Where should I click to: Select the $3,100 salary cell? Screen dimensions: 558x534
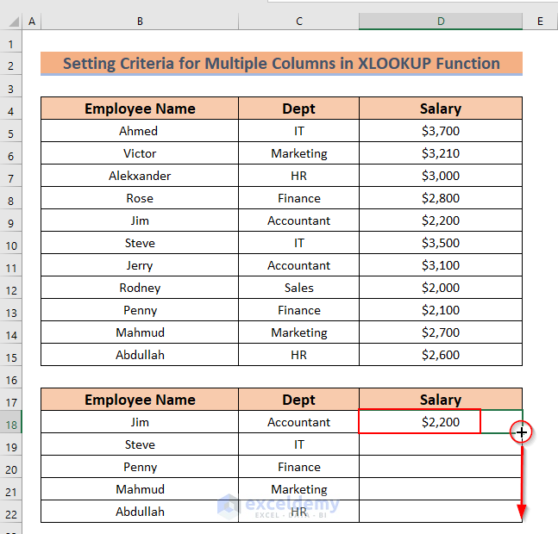tap(441, 265)
